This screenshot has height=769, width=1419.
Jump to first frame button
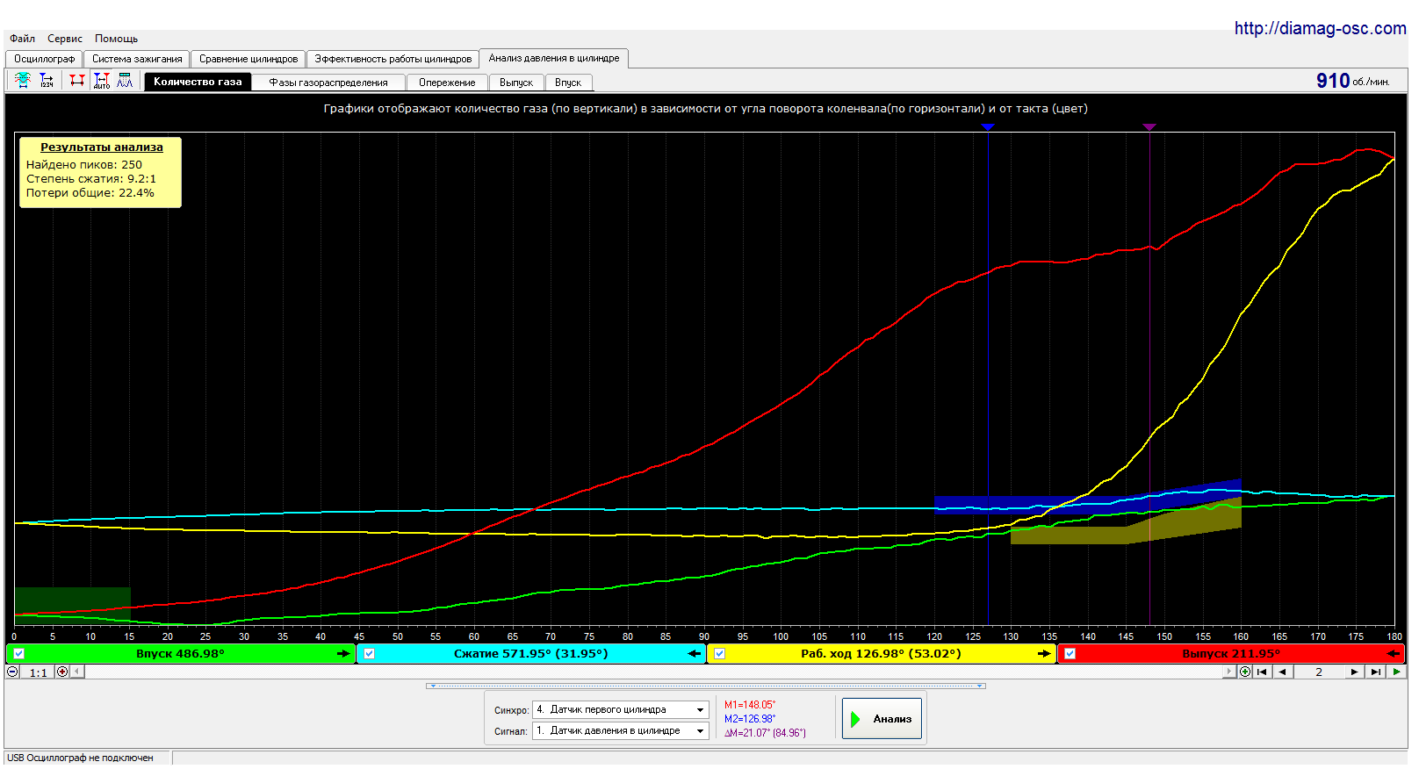click(x=1262, y=672)
